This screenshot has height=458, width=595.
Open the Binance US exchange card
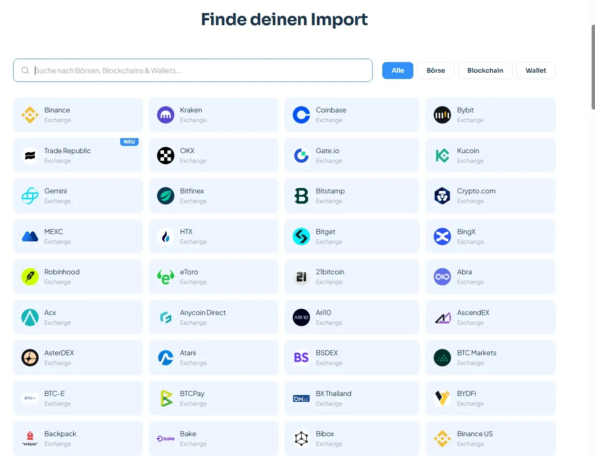click(x=490, y=439)
